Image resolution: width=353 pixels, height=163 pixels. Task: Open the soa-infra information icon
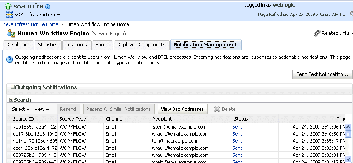pyautogui.click(x=47, y=7)
